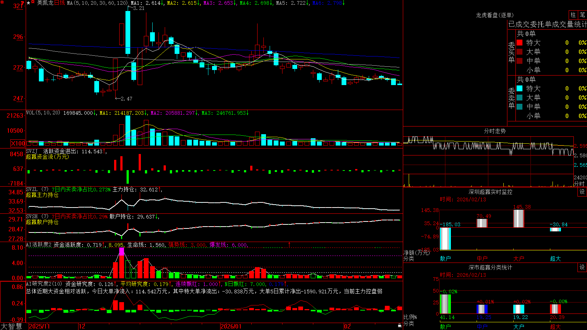The width and height of the screenshot is (587, 330).
Task: Click the 深市超赢分类统计 title
Action: tap(490, 267)
